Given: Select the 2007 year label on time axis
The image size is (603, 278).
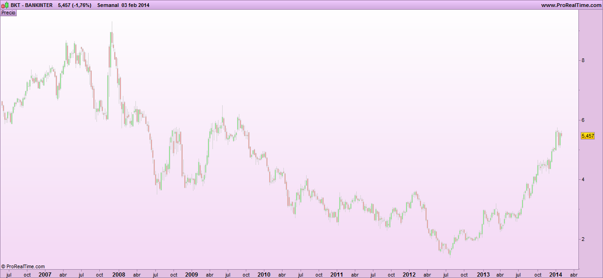Looking at the screenshot, I should click(x=45, y=274).
